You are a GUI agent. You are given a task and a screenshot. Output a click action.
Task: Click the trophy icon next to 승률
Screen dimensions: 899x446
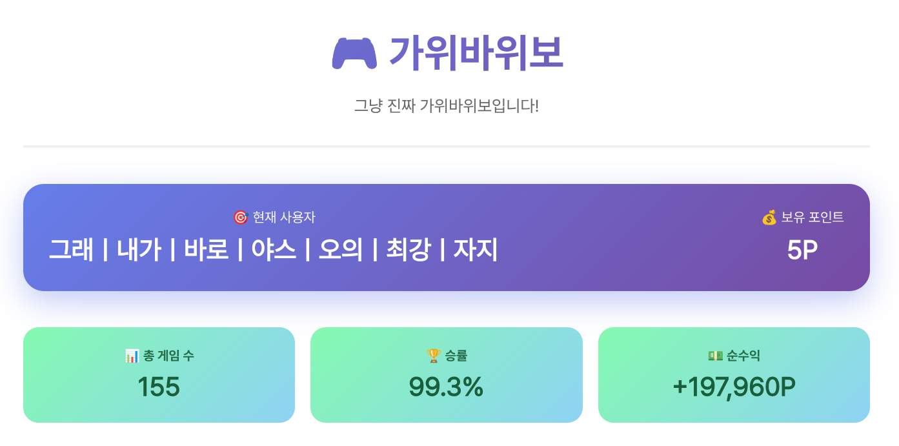coord(433,356)
